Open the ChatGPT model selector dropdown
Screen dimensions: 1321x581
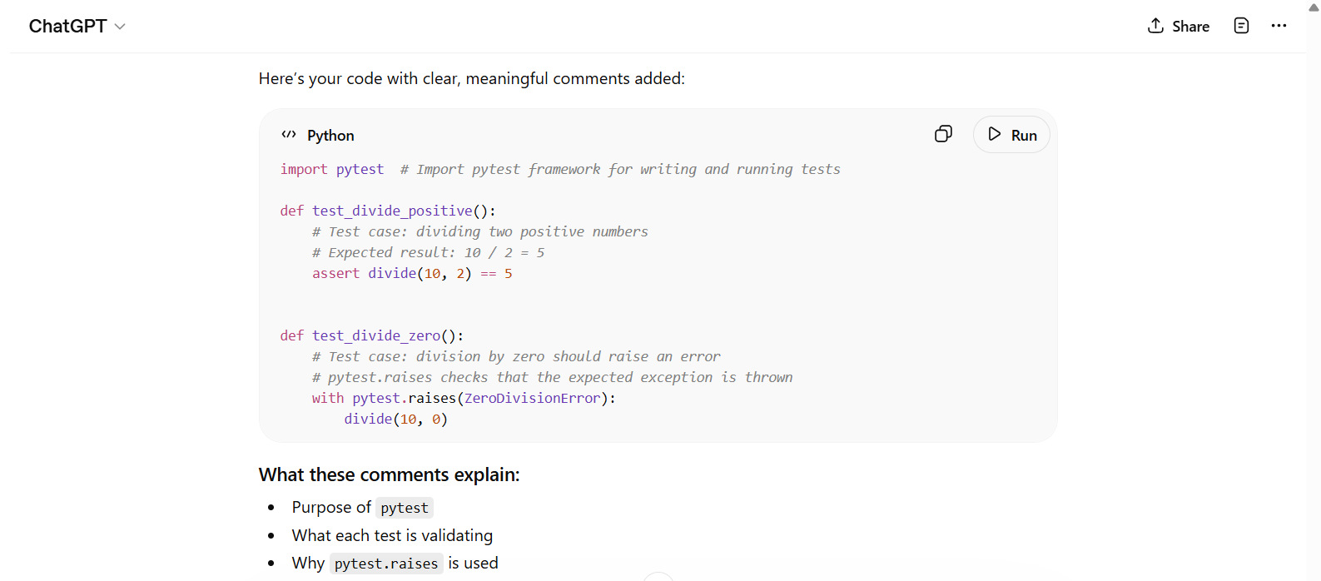click(77, 27)
